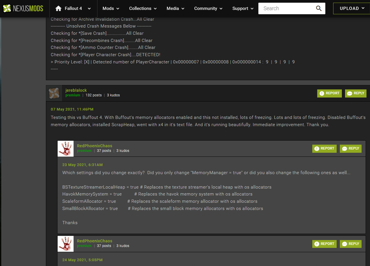This screenshot has height=266, width=370.
Task: Click the magnifying glass search icon
Action: point(319,9)
